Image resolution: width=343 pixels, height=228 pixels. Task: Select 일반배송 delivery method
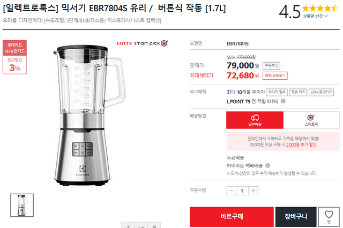(255, 120)
